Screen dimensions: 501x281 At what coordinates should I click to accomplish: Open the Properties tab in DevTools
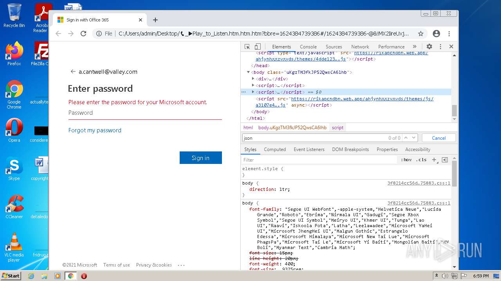tap(387, 149)
